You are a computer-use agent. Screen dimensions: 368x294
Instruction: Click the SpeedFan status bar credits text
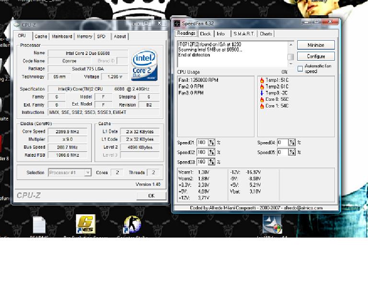coord(256,208)
